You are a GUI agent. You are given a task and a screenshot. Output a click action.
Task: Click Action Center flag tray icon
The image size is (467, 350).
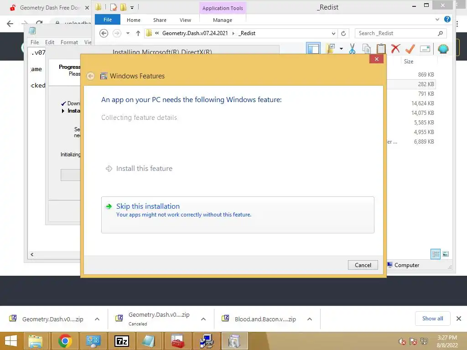tap(413, 341)
